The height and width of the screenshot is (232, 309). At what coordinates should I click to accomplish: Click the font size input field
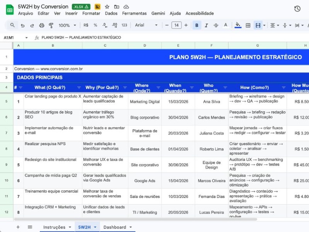pyautogui.click(x=176, y=26)
